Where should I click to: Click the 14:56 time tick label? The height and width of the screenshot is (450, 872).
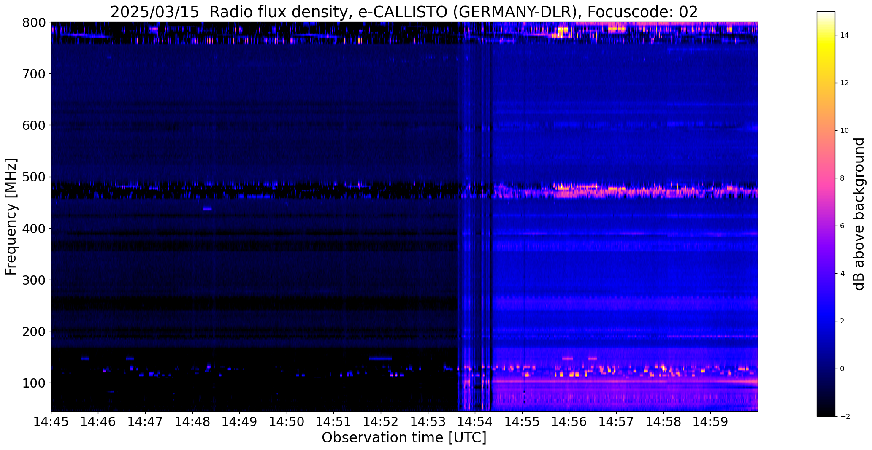point(569,422)
